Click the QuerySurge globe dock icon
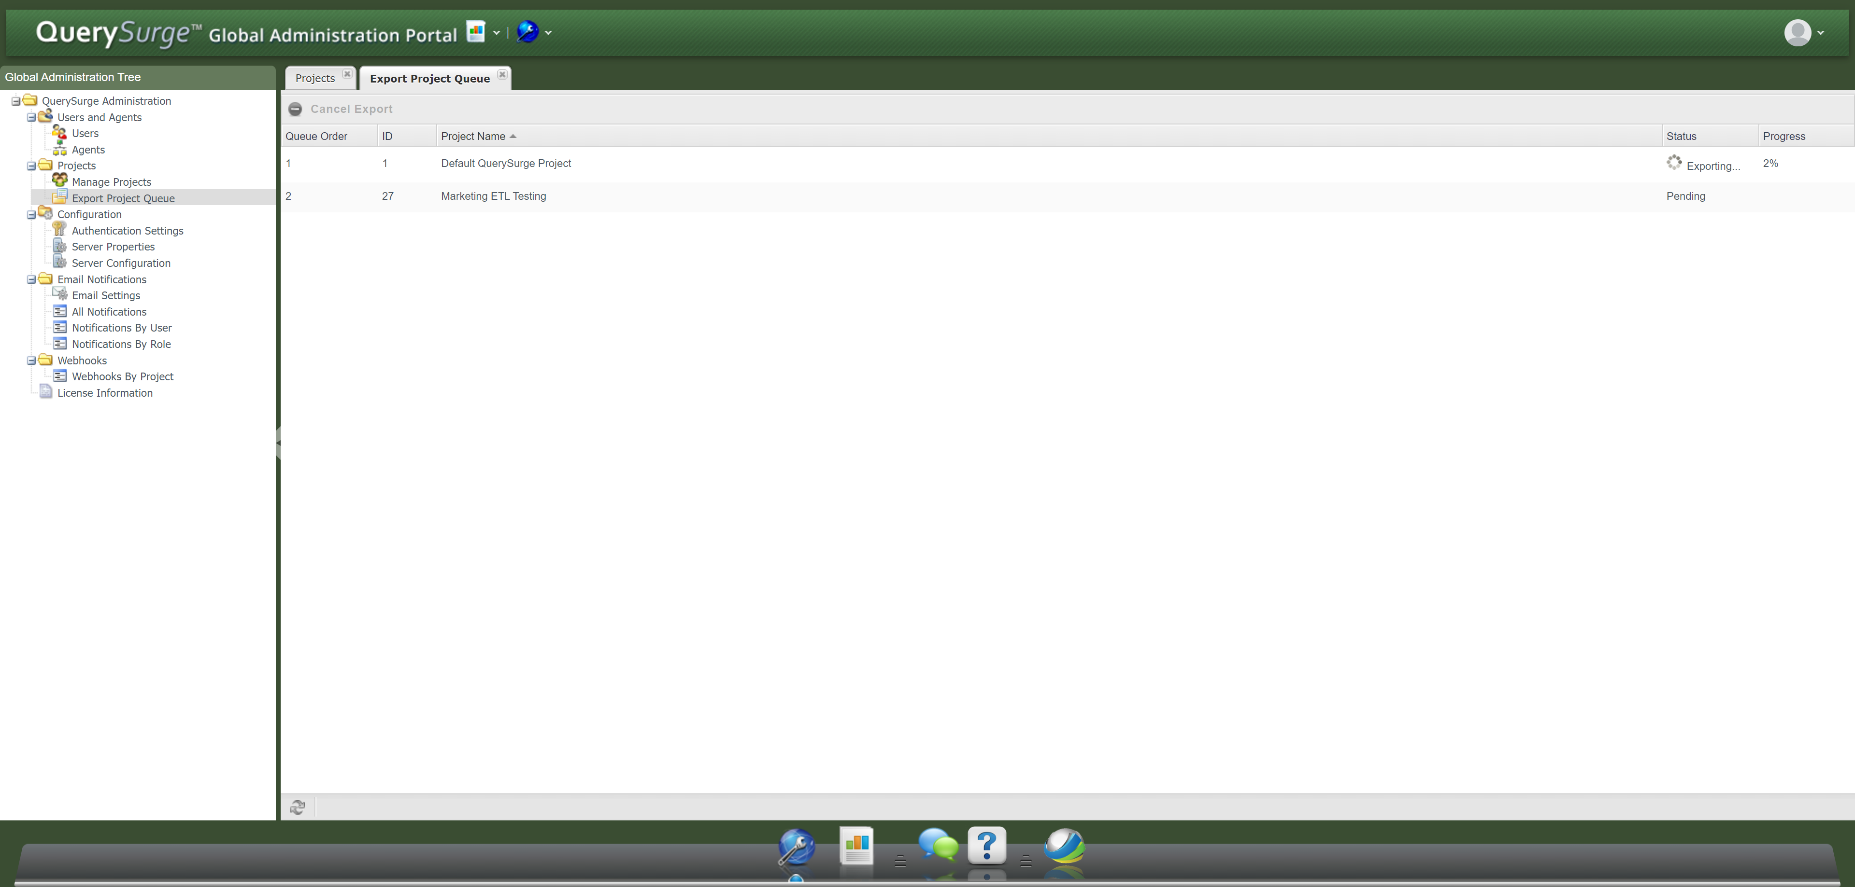The image size is (1855, 887). coord(1064,846)
